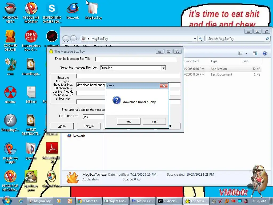Click the right yes button in Error dialog
This screenshot has height=205, width=273.
coord(154,121)
